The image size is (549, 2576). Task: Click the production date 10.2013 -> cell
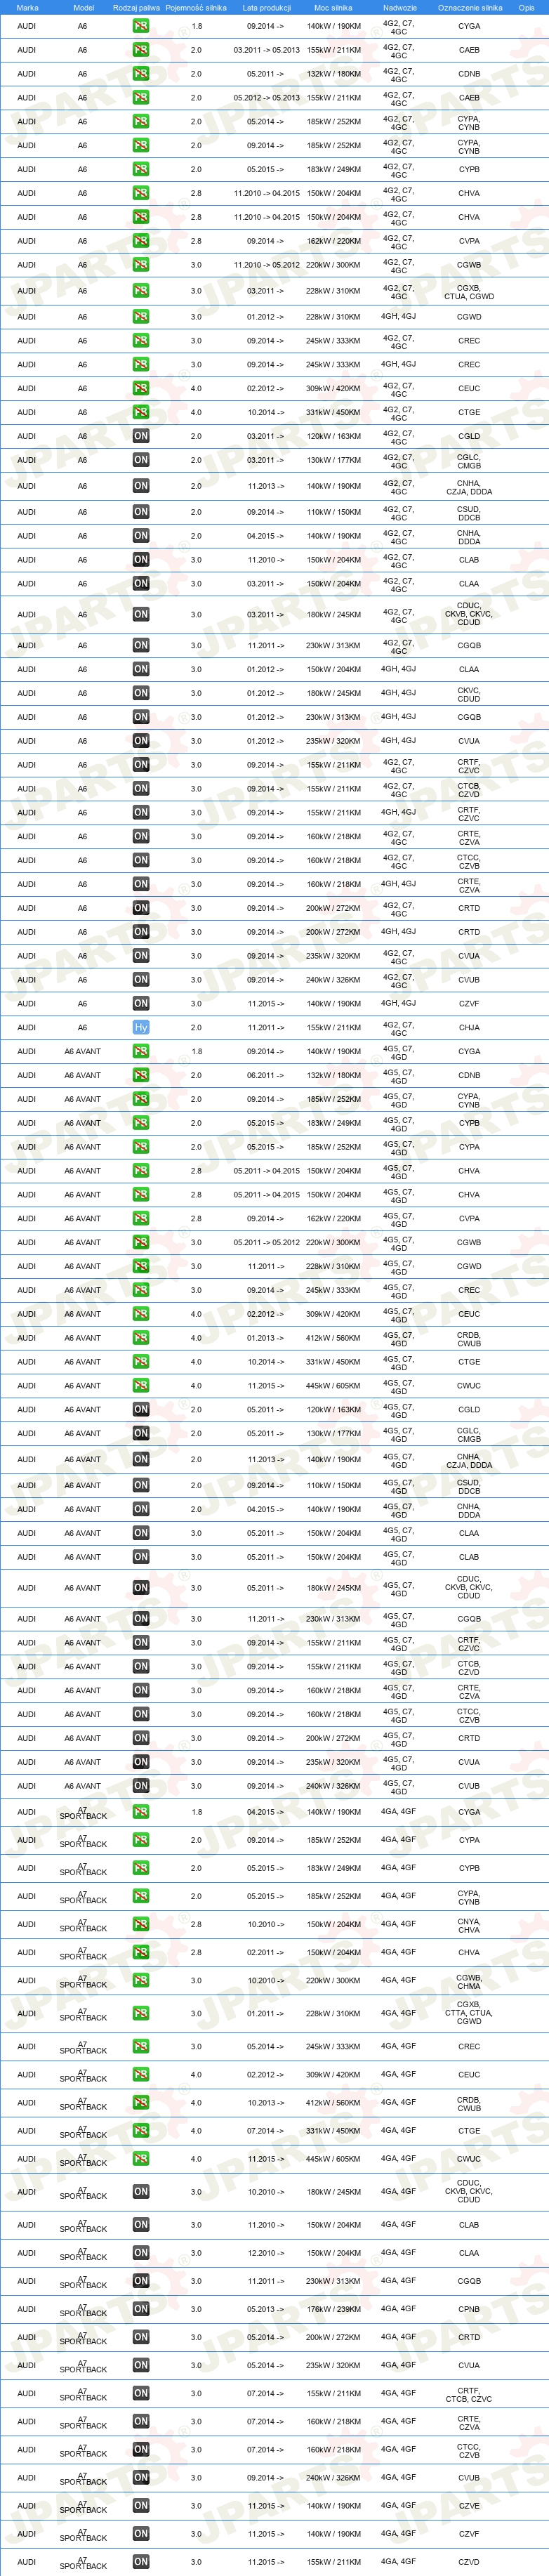tap(265, 2103)
